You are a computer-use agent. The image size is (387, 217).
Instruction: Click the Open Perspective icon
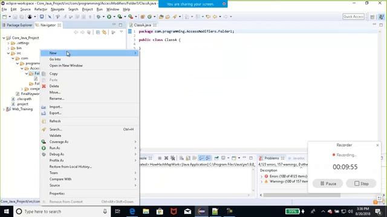372,17
